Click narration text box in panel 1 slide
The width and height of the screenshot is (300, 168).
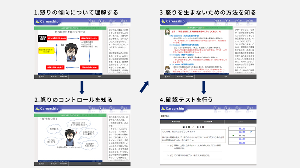point(118,50)
